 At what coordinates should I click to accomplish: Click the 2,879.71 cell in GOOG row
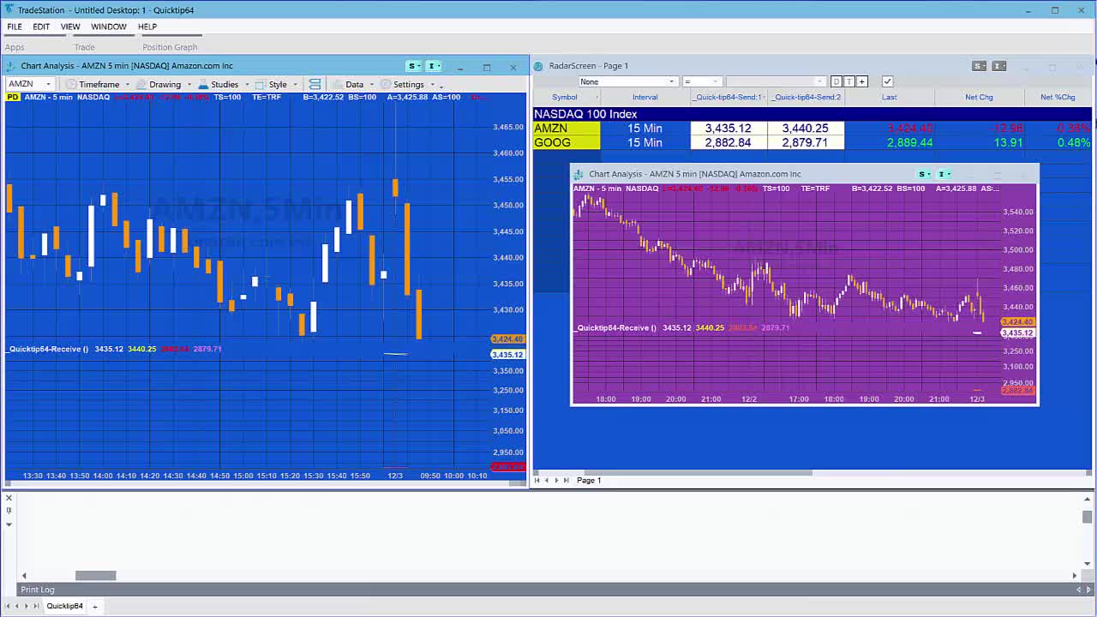point(806,142)
